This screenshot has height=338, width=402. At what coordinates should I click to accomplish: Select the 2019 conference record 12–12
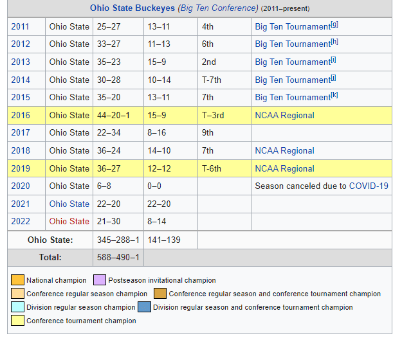click(x=159, y=168)
